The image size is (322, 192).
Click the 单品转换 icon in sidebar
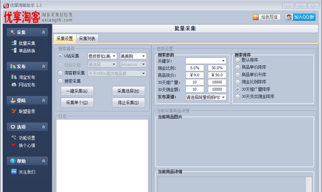point(14,50)
